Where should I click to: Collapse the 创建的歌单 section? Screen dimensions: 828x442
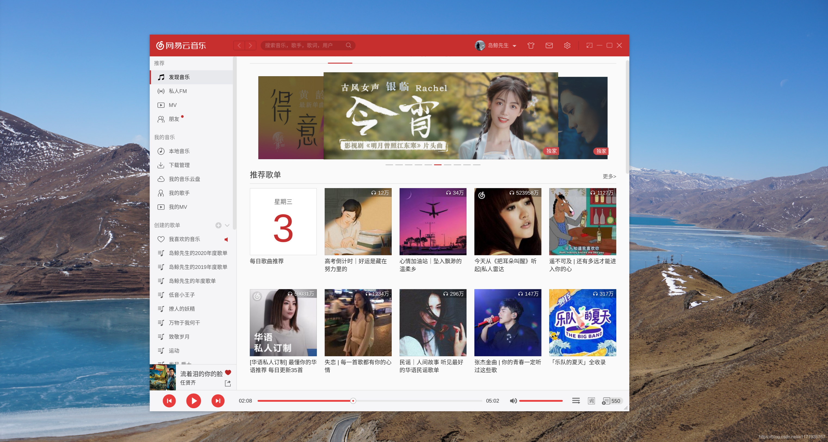227,225
